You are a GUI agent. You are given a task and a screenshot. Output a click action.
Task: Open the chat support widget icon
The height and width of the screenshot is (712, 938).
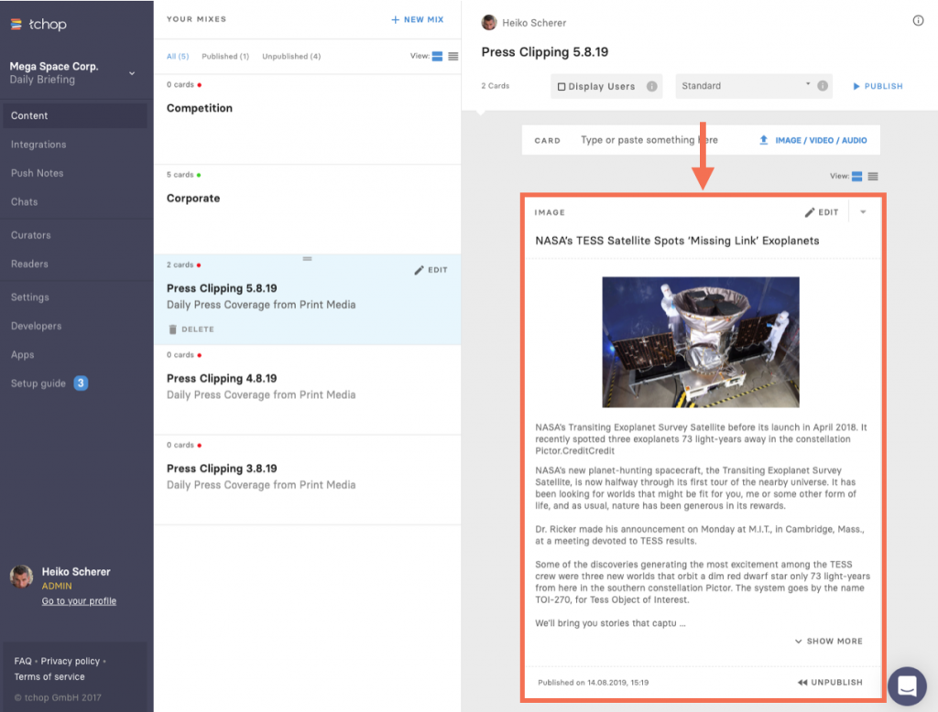907,685
